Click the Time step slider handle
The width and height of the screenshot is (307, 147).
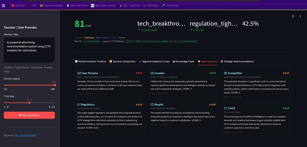(x=29, y=103)
